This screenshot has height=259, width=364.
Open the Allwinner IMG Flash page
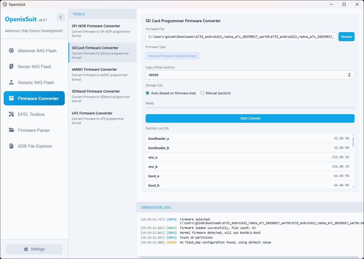tap(34, 51)
